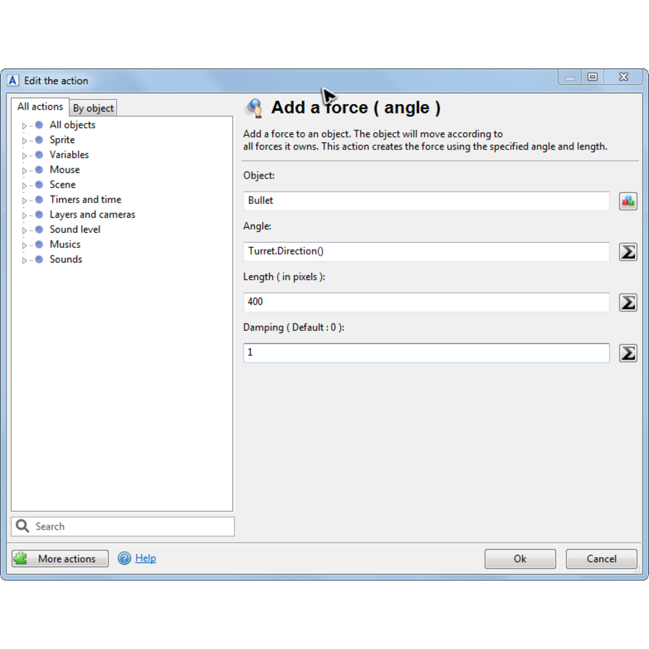The width and height of the screenshot is (649, 649).
Task: Expand the Mouse category
Action: (x=24, y=170)
